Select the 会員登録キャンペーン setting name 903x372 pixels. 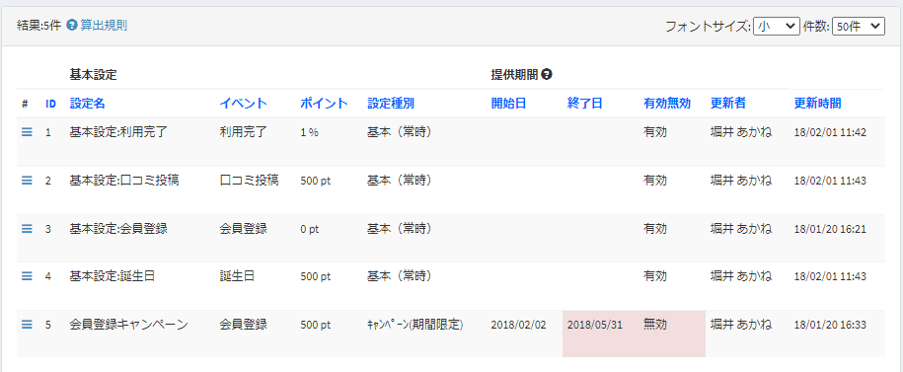129,325
